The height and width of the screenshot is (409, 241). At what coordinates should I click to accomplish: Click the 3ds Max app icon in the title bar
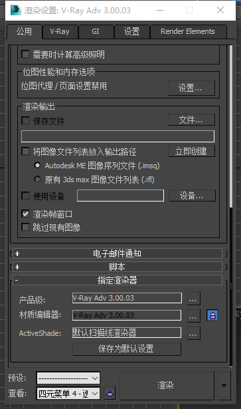[x=16, y=10]
